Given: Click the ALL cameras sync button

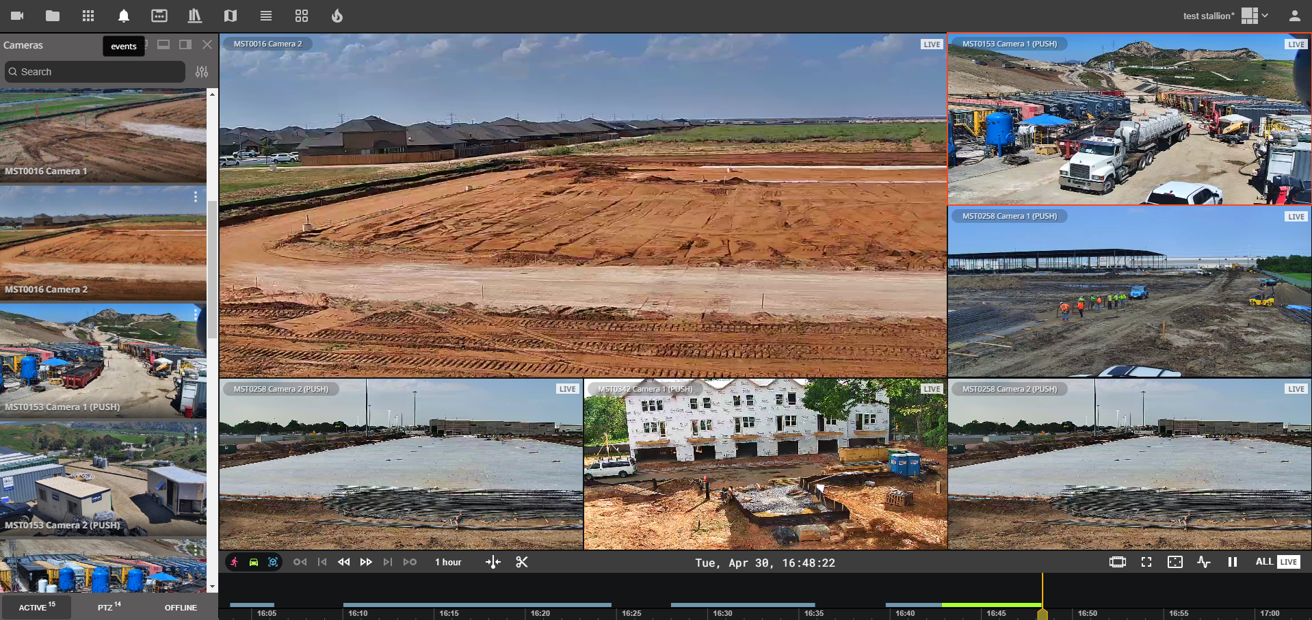Looking at the screenshot, I should (x=1264, y=562).
